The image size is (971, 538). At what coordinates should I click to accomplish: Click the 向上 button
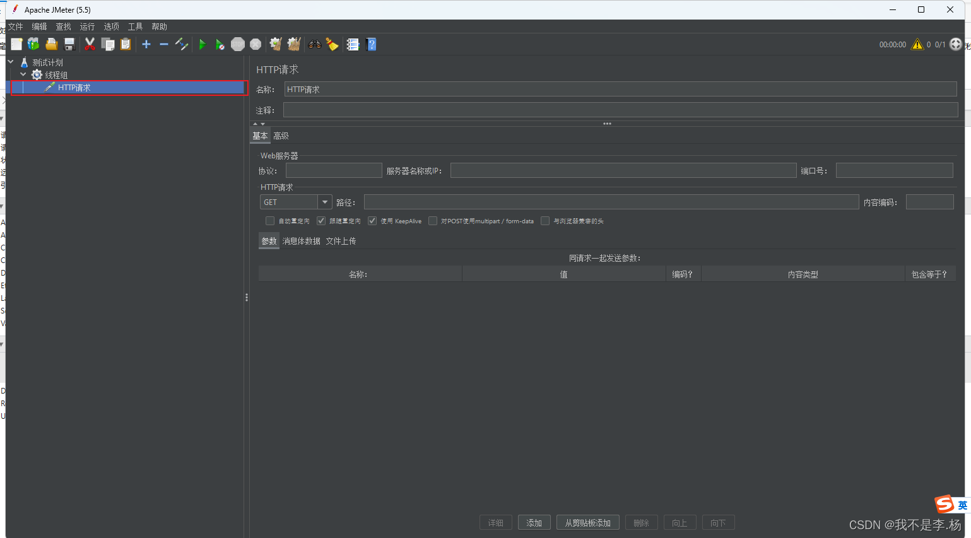[x=680, y=523]
